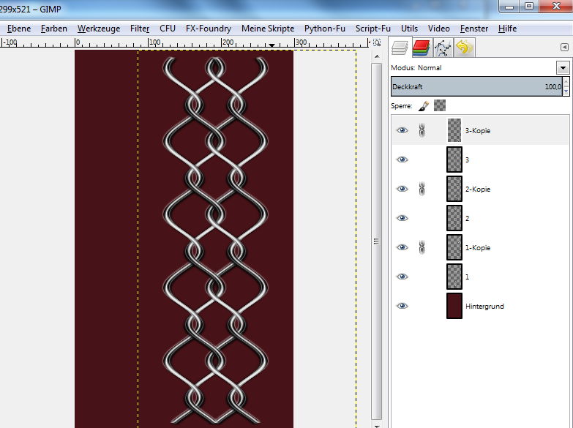Click the chain link icon of 3-Kopie layer
Image resolution: width=573 pixels, height=428 pixels.
[x=422, y=131]
